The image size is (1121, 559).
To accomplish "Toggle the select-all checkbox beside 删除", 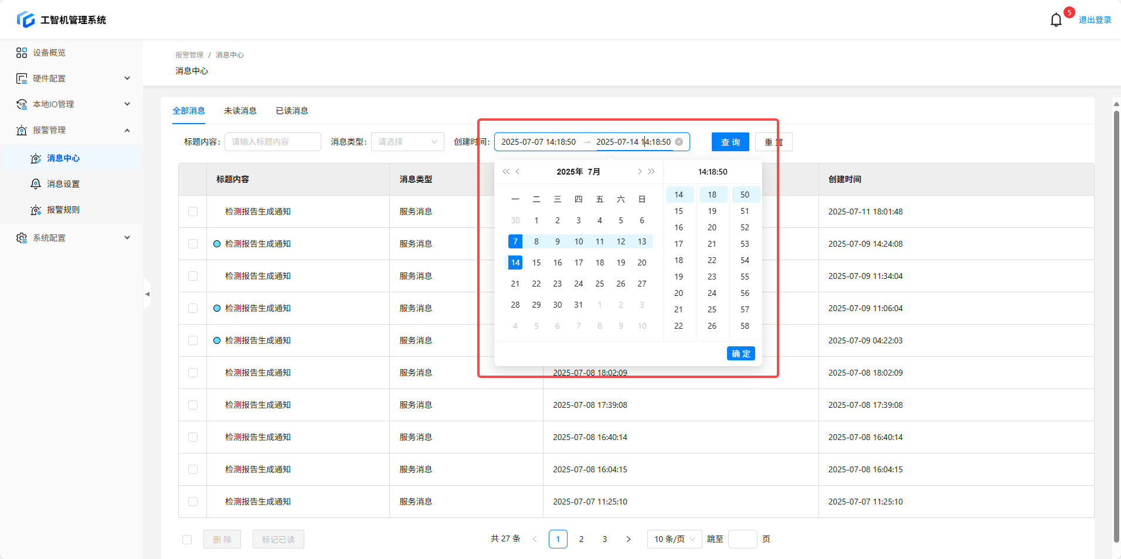I will (187, 540).
